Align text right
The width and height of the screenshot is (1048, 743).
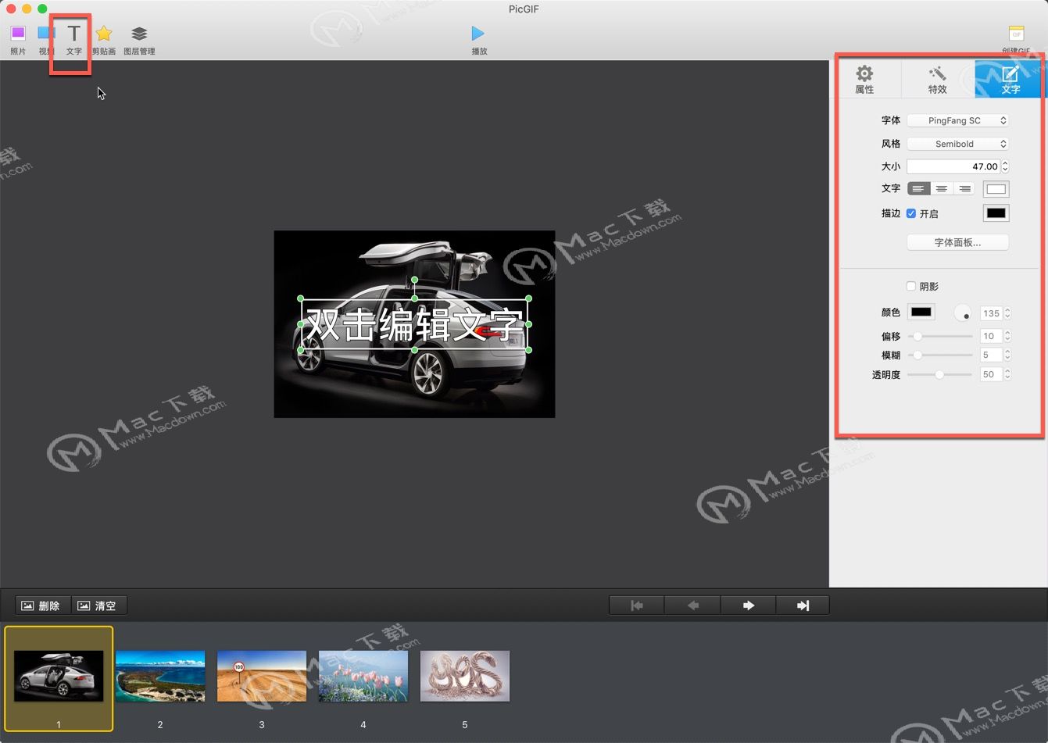(964, 188)
